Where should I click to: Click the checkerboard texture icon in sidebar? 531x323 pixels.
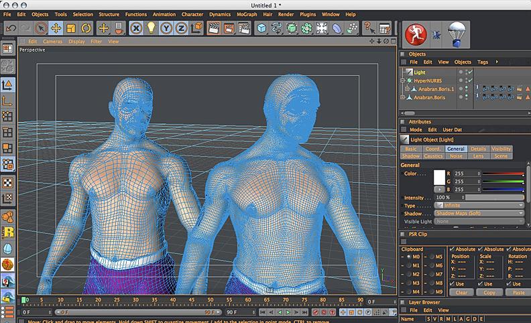pos(7,183)
